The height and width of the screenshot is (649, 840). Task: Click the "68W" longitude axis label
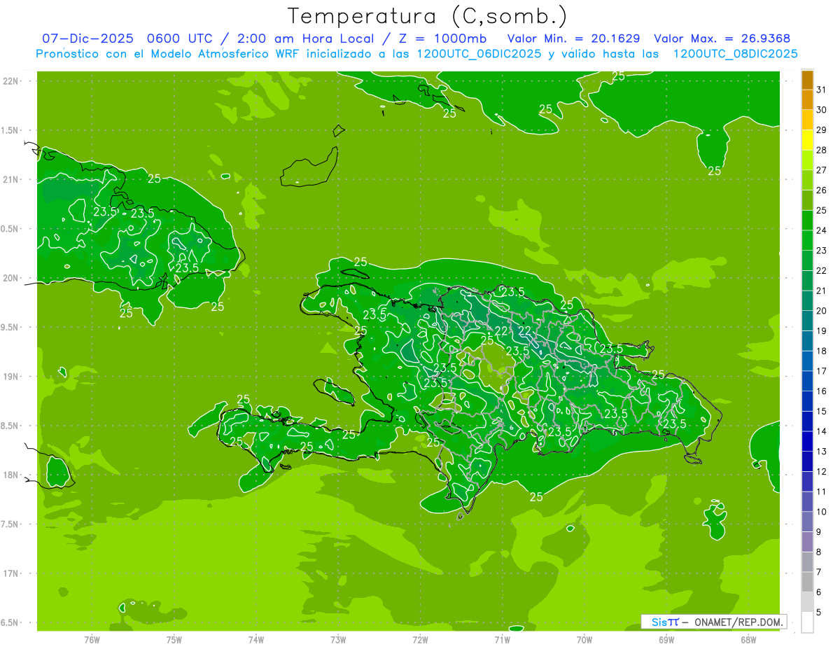click(748, 640)
